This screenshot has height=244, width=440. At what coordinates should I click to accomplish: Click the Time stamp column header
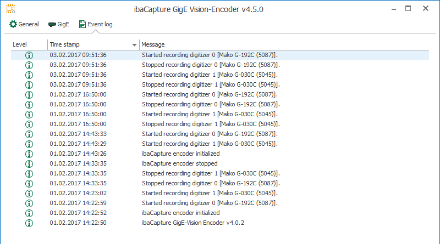tap(64, 44)
